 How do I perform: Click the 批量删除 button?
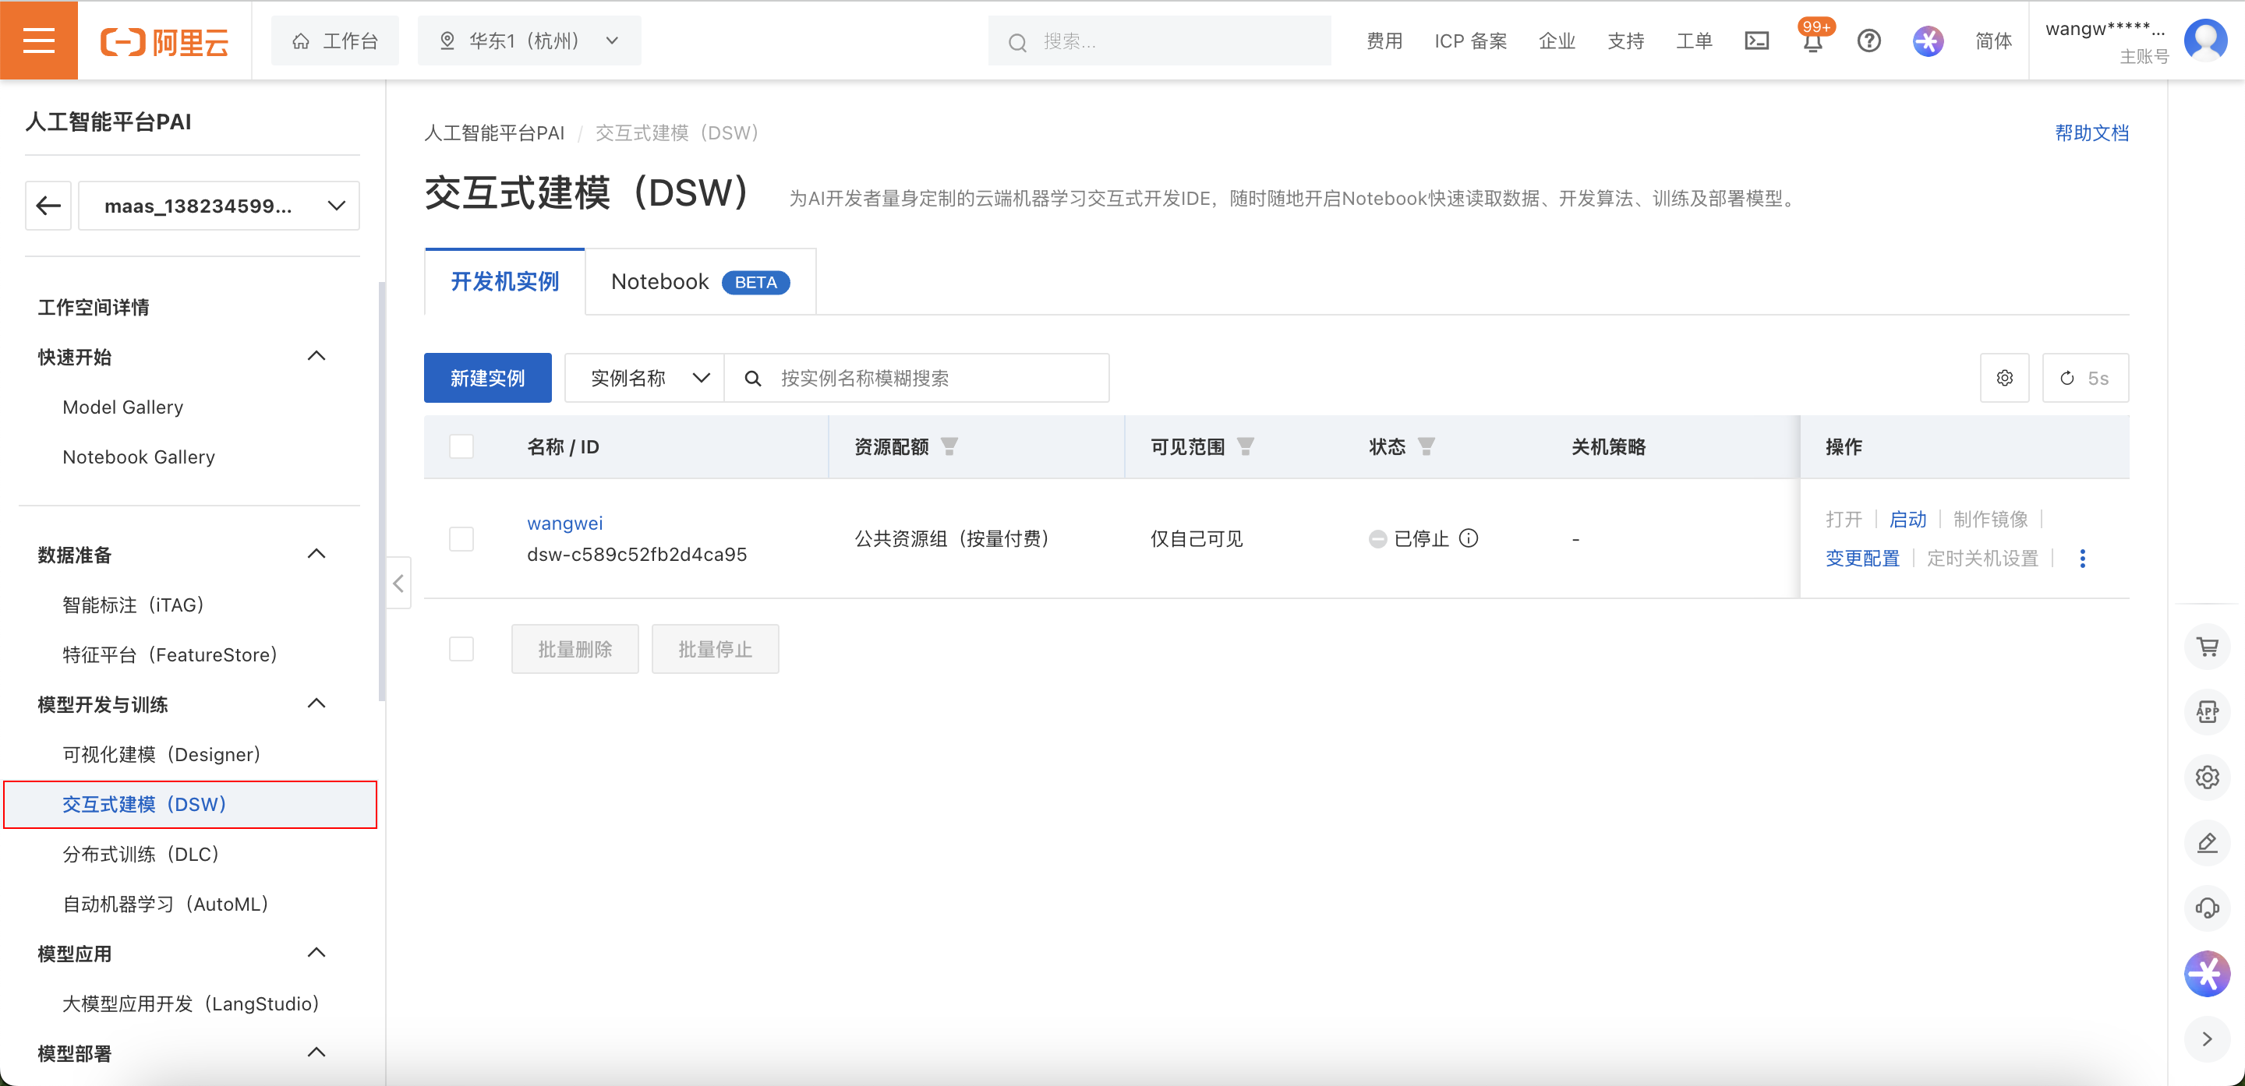tap(575, 649)
